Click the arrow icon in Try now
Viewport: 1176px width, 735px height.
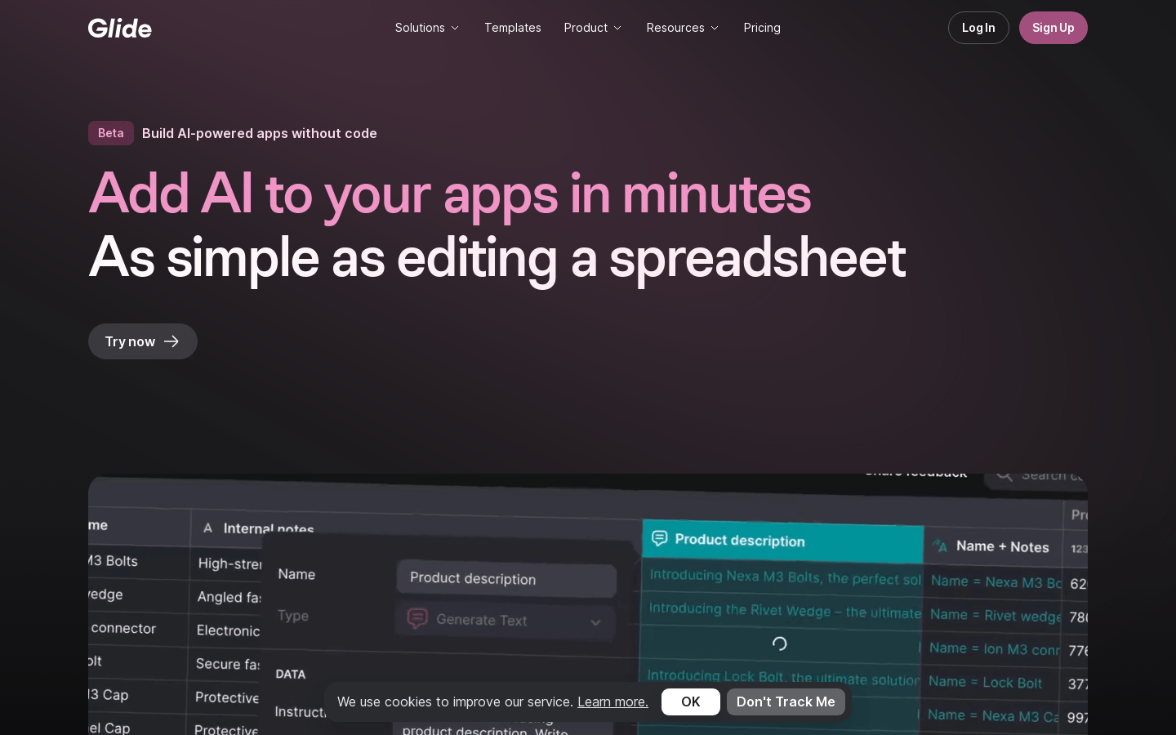(x=171, y=341)
